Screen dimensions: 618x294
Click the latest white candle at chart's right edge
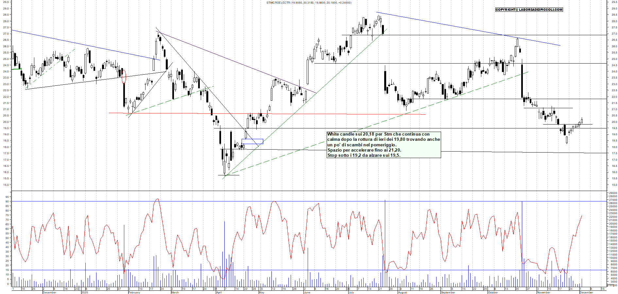tap(582, 121)
